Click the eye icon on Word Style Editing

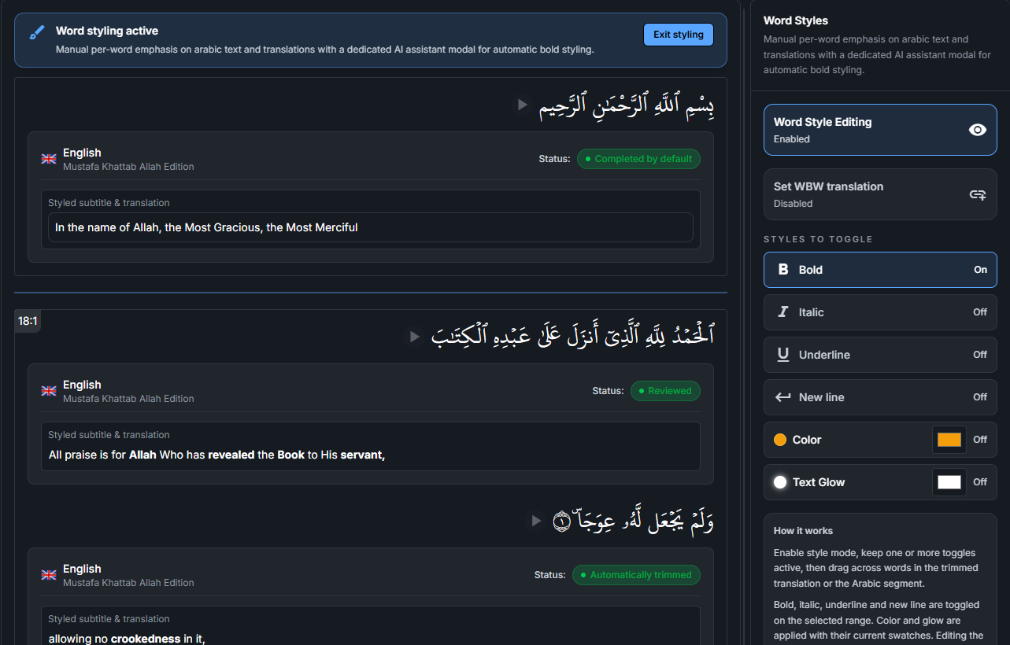click(977, 130)
